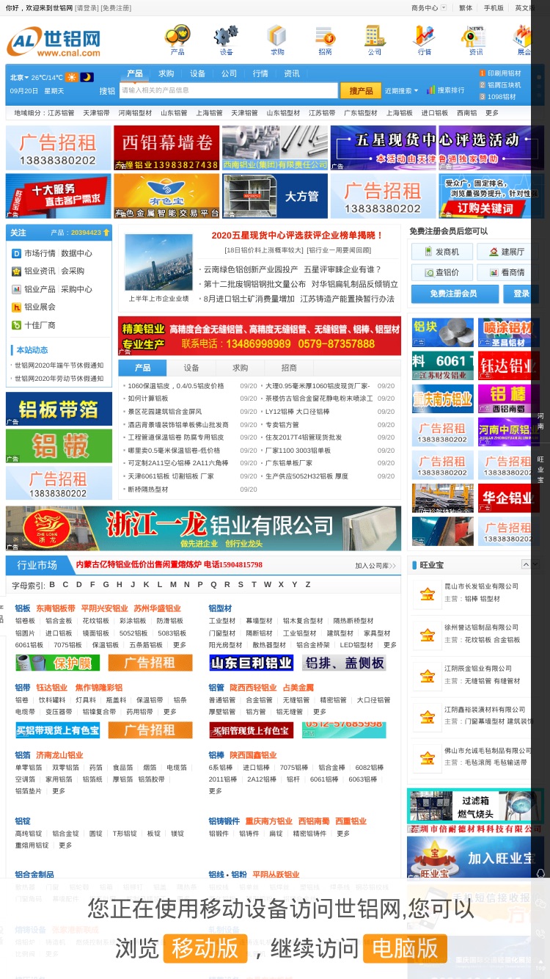Image resolution: width=550 pixels, height=979 pixels.
Task: Open the 7075铝棒 category link
Action: pos(293,768)
